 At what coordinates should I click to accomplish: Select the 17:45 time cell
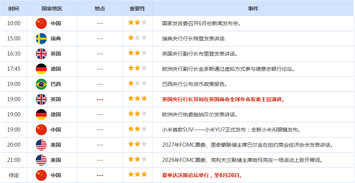pyautogui.click(x=14, y=69)
